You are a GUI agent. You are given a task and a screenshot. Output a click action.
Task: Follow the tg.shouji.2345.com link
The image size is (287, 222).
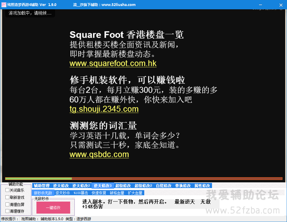[x=104, y=109]
